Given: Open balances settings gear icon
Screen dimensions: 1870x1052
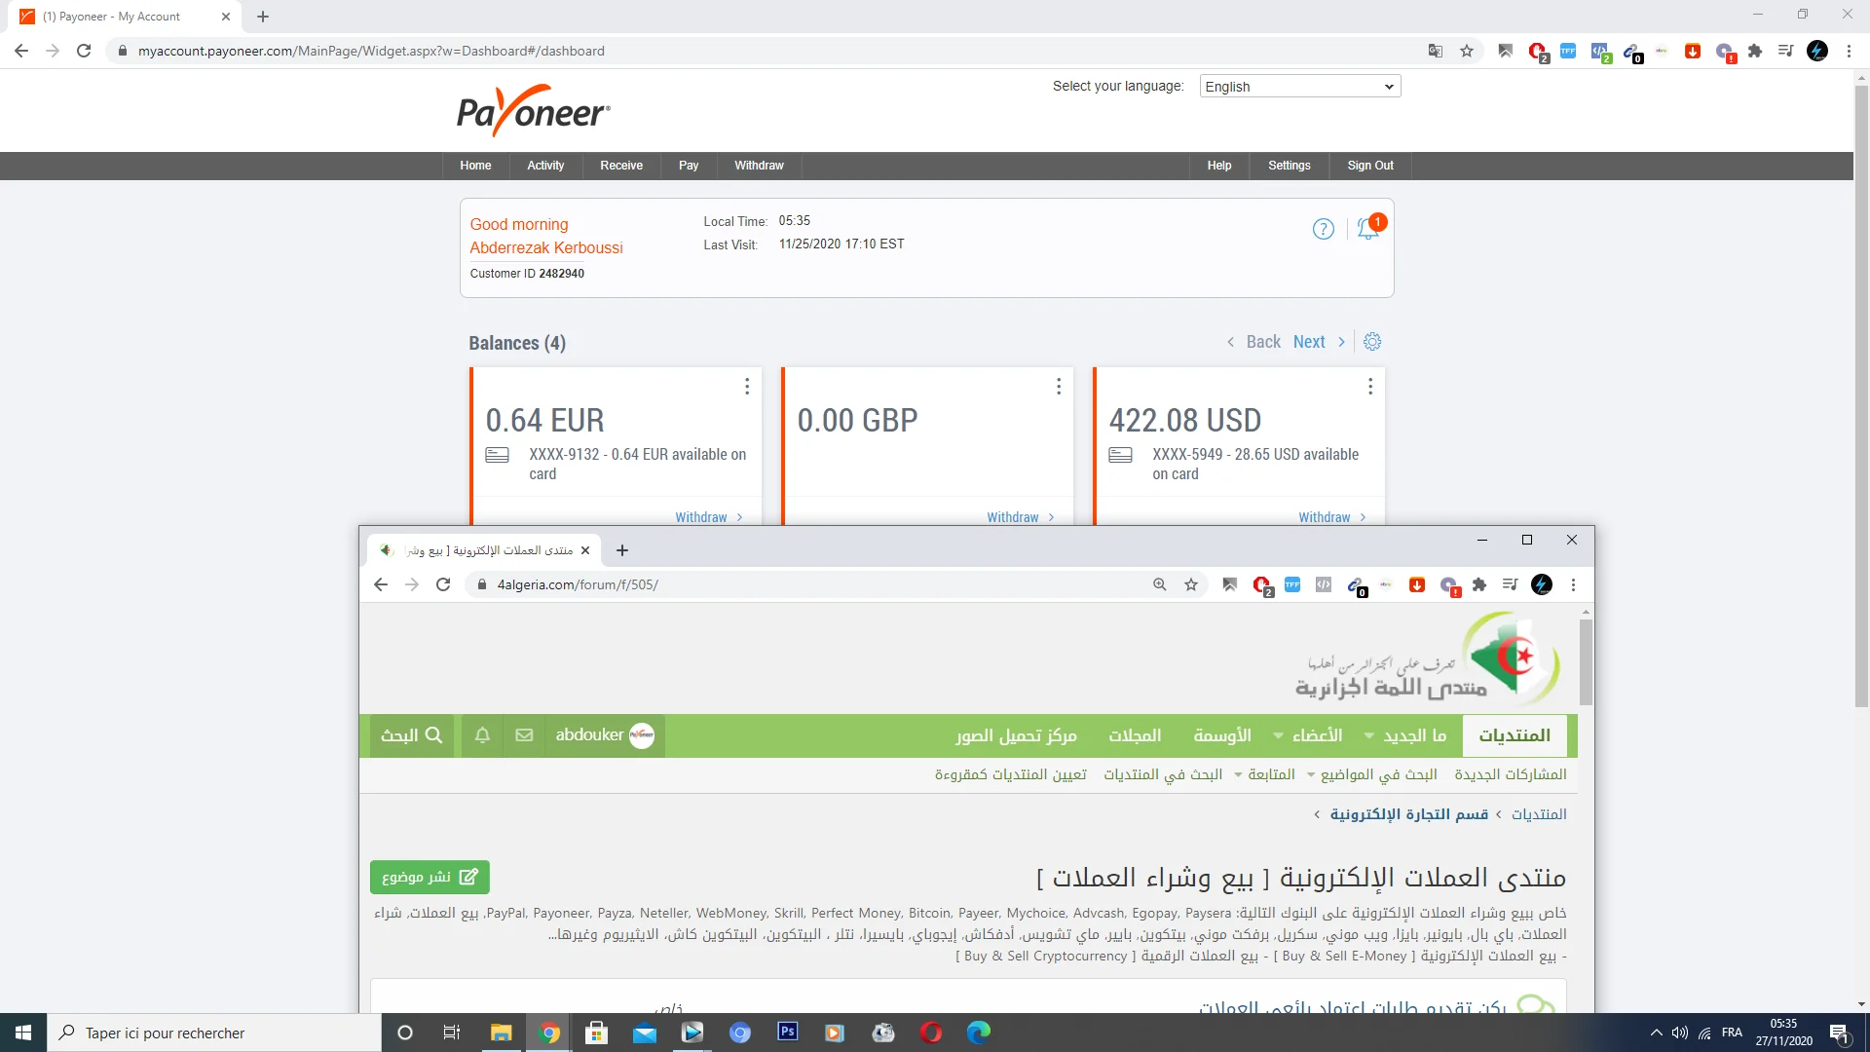Looking at the screenshot, I should 1372,342.
